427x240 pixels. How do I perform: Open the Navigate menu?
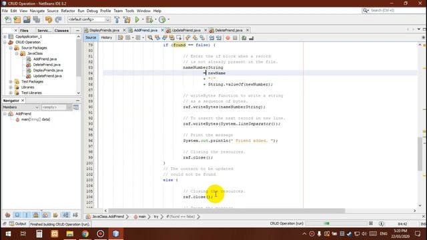37,11
